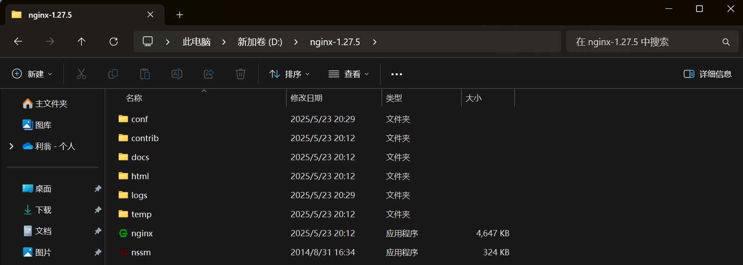Select the logs folder name
This screenshot has width=743, height=265.
[139, 195]
